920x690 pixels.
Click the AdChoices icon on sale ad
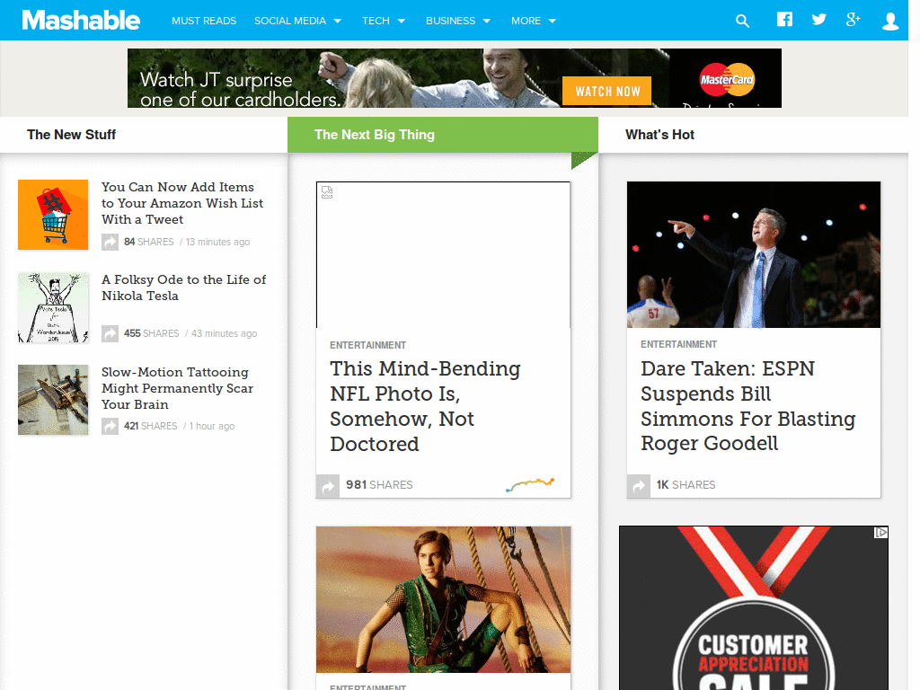coord(880,532)
